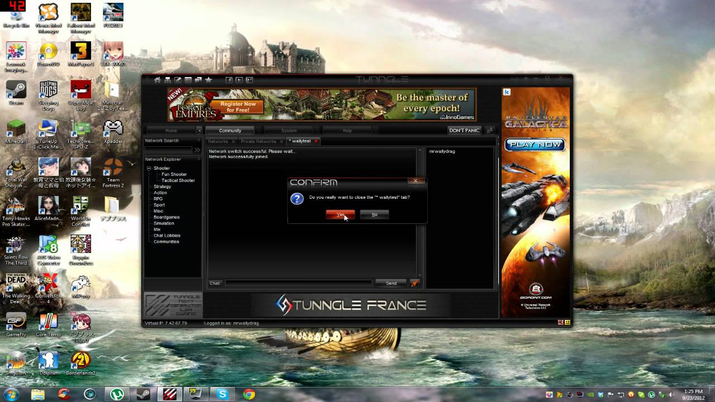This screenshot has width=715, height=402.
Task: Select Chat Lobbies in Network Explorer
Action: (x=167, y=236)
